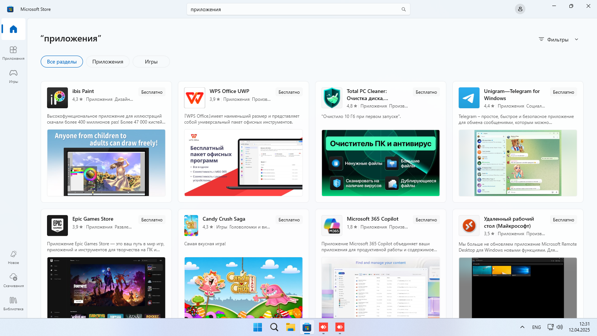Open Microsoft 365 Copilot screenshot thumbnail

(x=381, y=287)
